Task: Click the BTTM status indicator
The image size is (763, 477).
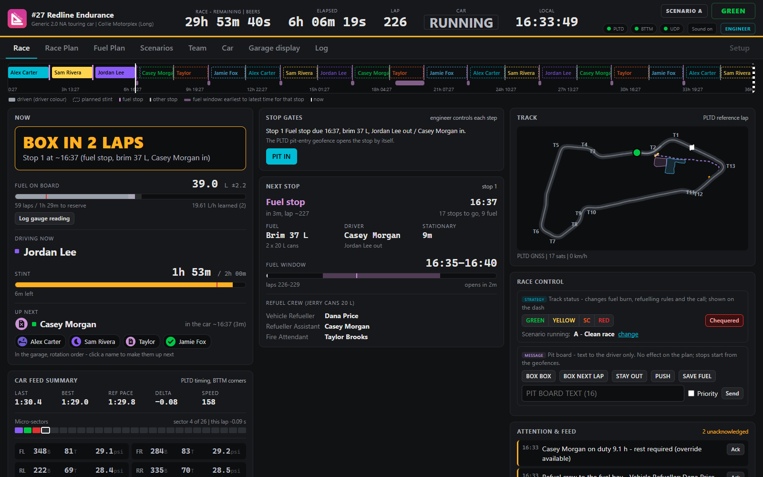Action: click(644, 29)
